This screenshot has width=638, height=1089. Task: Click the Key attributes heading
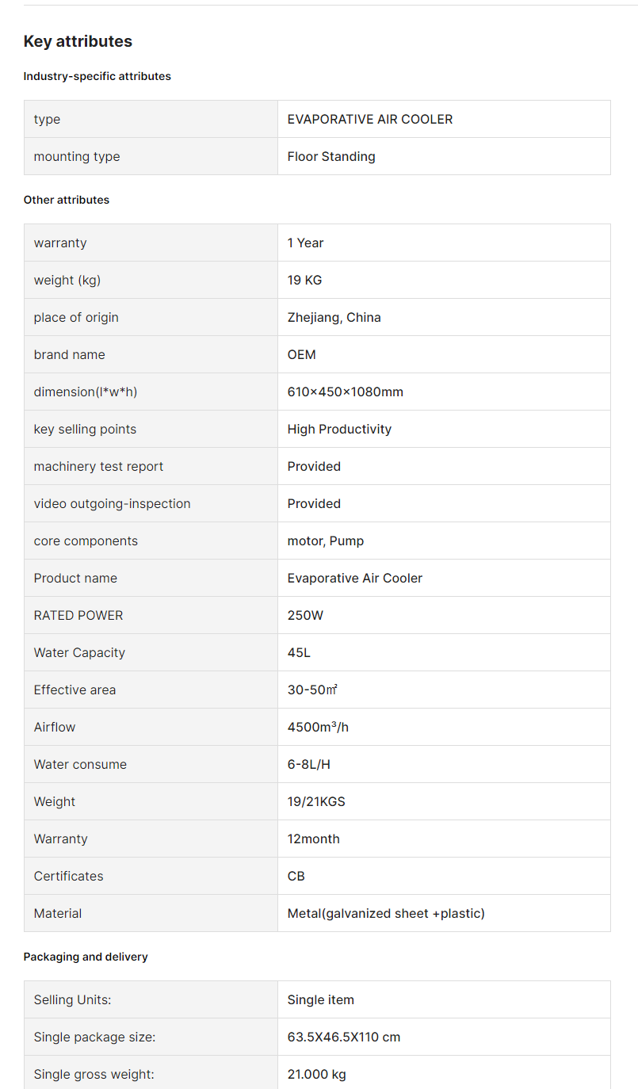(78, 41)
